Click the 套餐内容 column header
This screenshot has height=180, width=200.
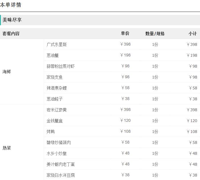click(11, 34)
